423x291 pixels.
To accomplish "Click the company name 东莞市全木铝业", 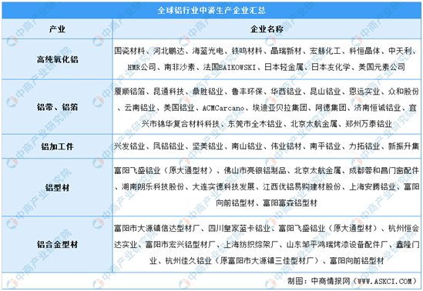I will point(255,124).
